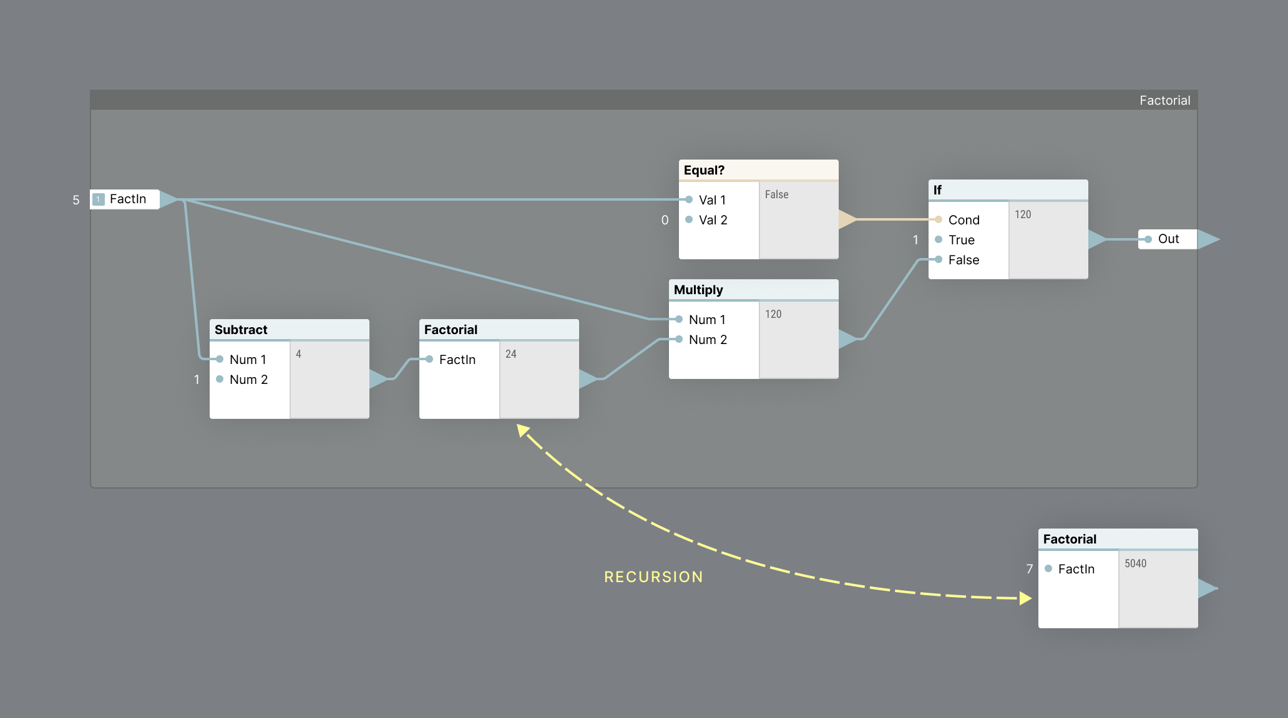Click Subtract's Num 2 input port
The width and height of the screenshot is (1288, 718).
220,379
